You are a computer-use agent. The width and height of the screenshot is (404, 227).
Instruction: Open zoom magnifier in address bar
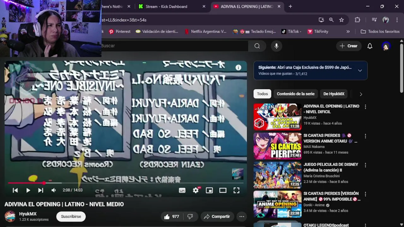tap(331, 20)
